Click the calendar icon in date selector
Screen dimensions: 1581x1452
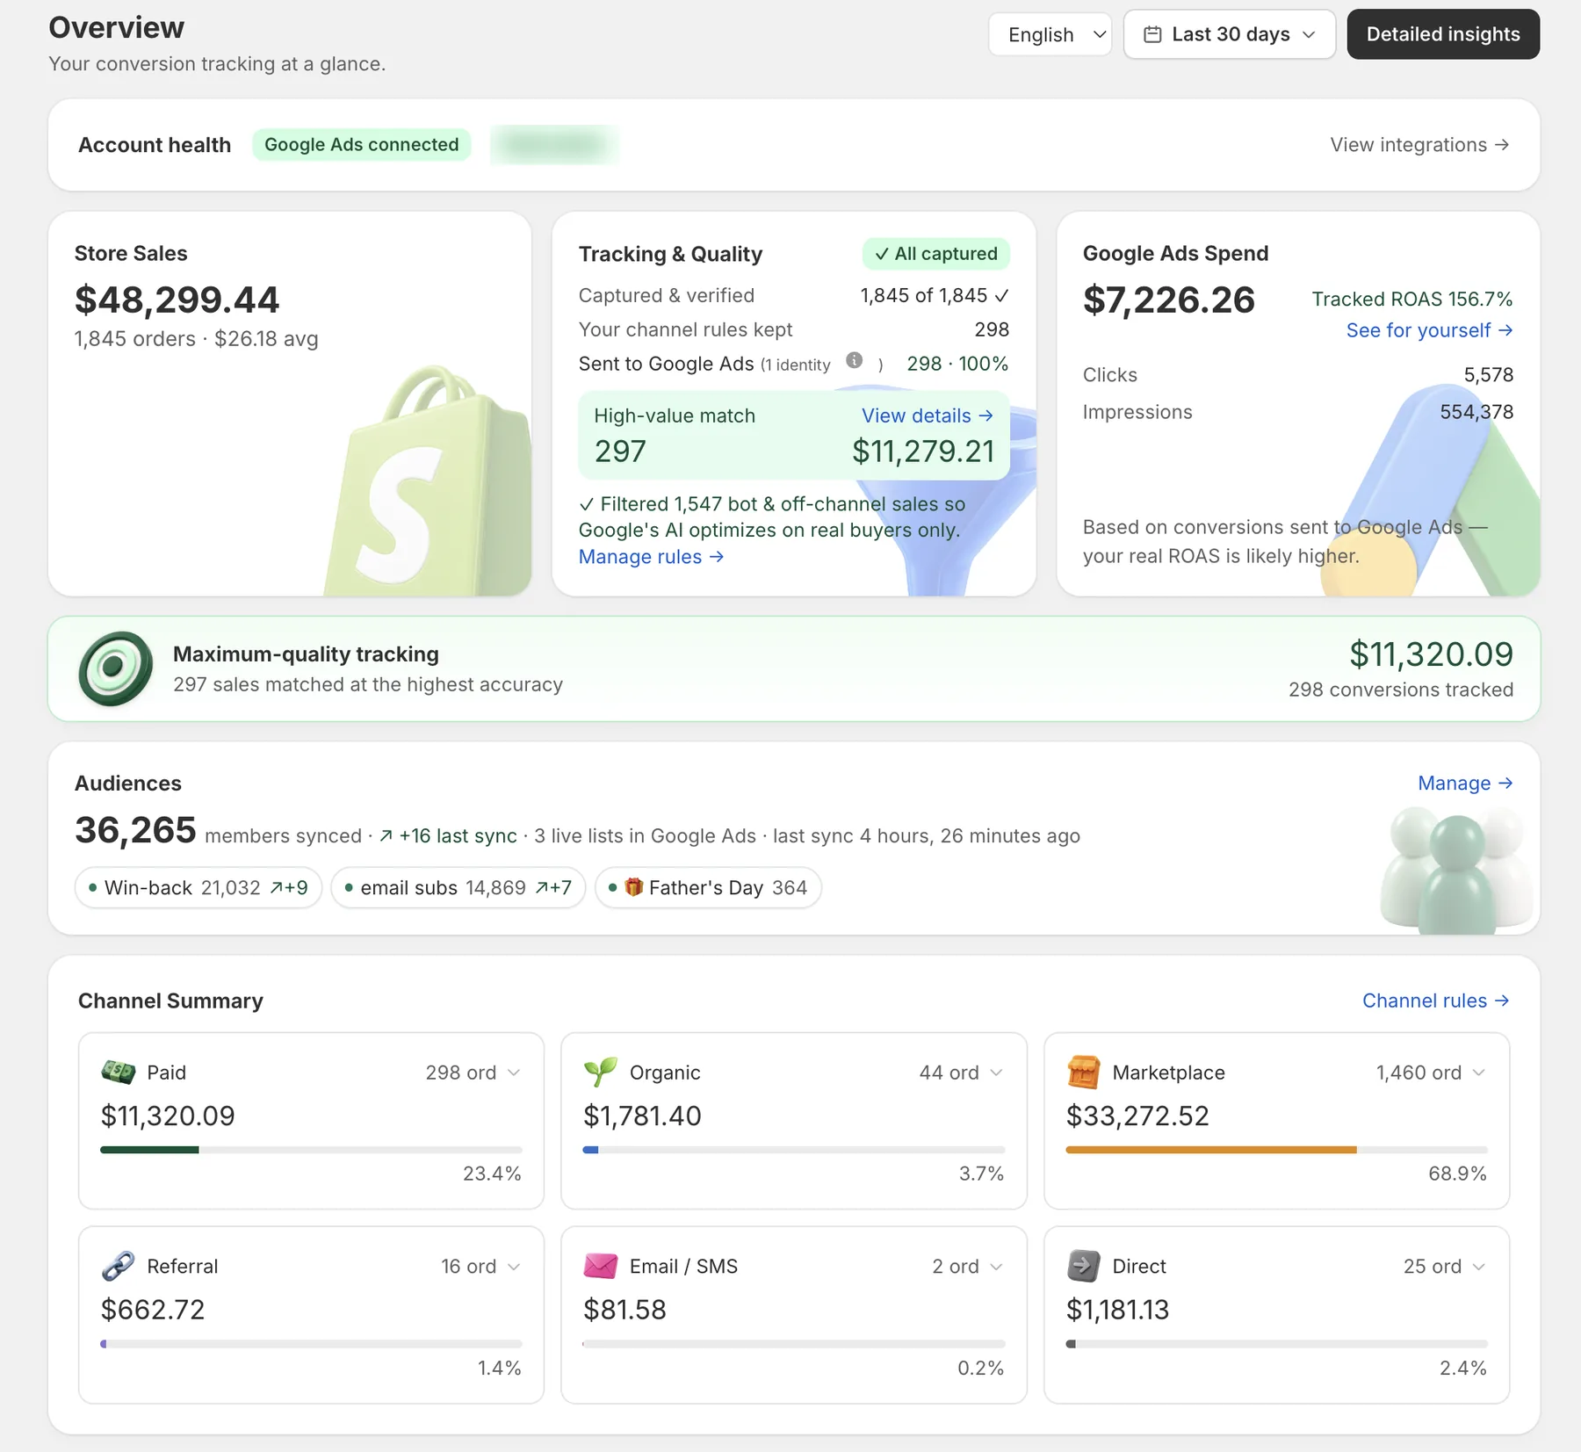[x=1152, y=34]
